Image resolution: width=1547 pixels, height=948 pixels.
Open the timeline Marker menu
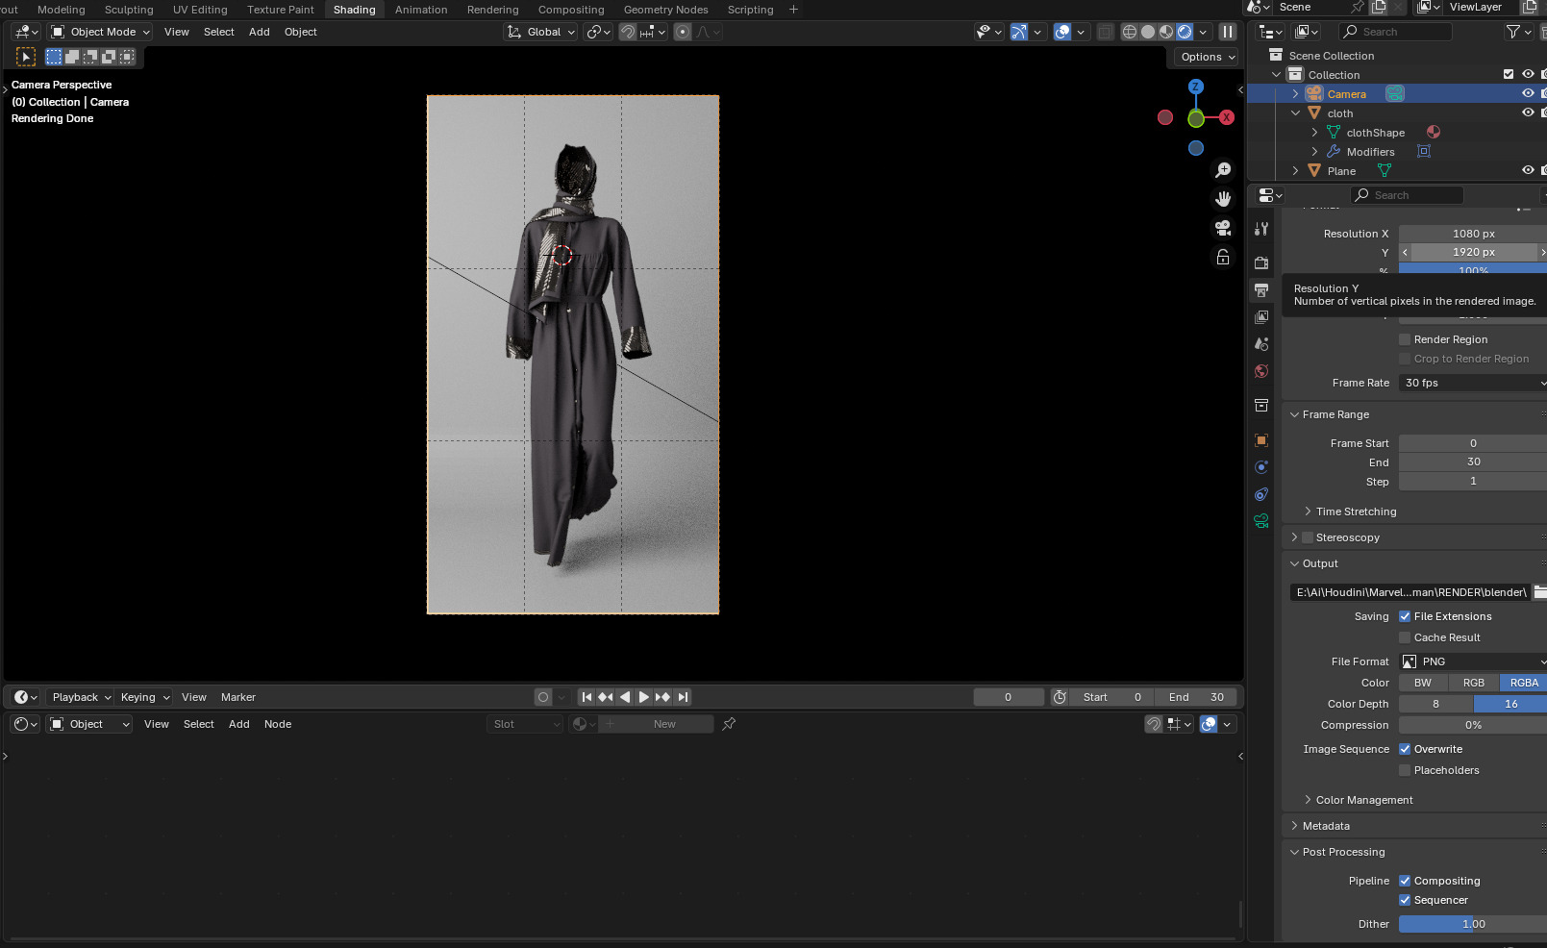(237, 697)
